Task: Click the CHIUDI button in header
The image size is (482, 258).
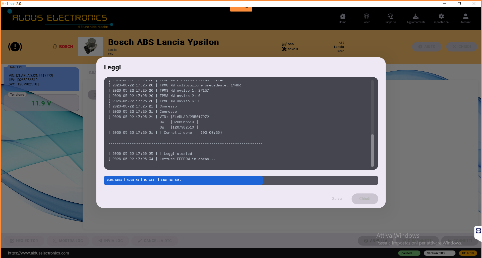Action: click(461, 47)
